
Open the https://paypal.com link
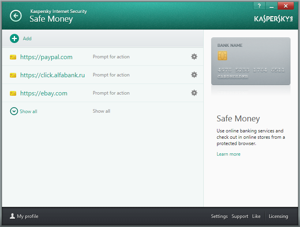[x=46, y=57]
